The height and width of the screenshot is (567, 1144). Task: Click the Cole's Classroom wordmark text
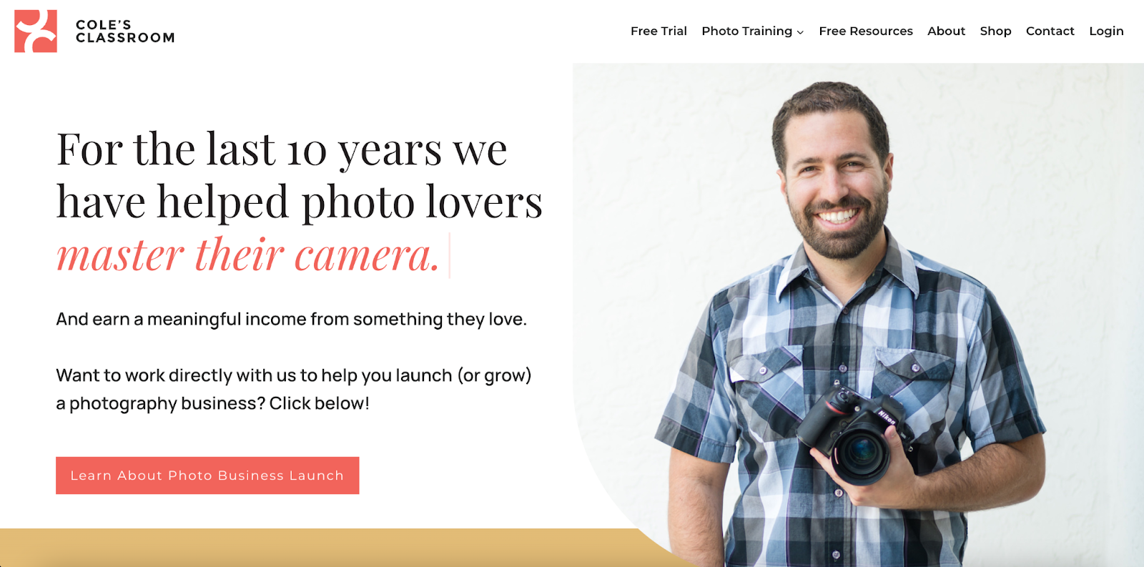[125, 31]
